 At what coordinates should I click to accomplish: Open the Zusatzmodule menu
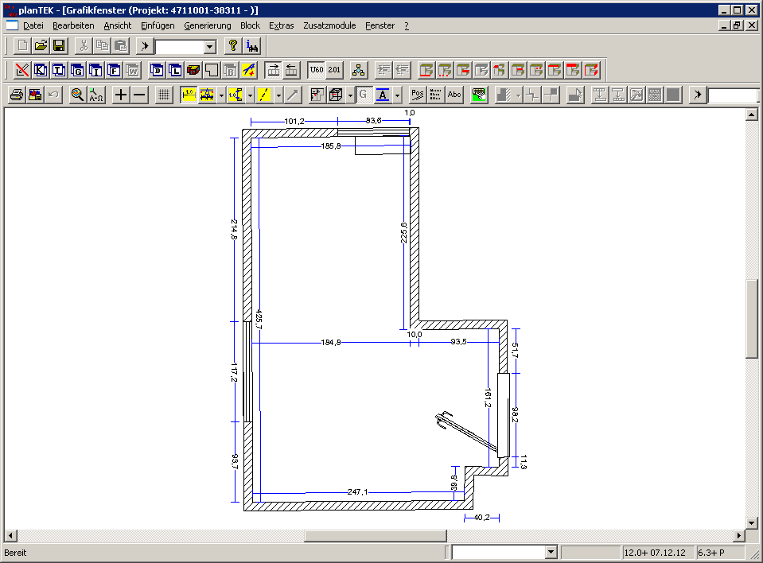329,25
